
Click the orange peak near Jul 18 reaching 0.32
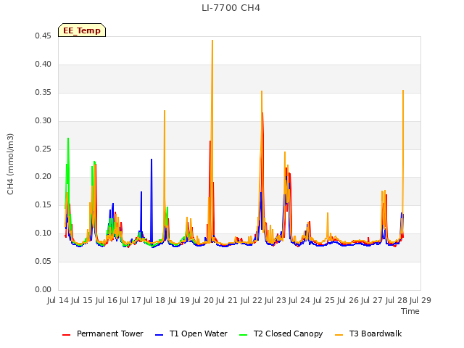point(165,111)
